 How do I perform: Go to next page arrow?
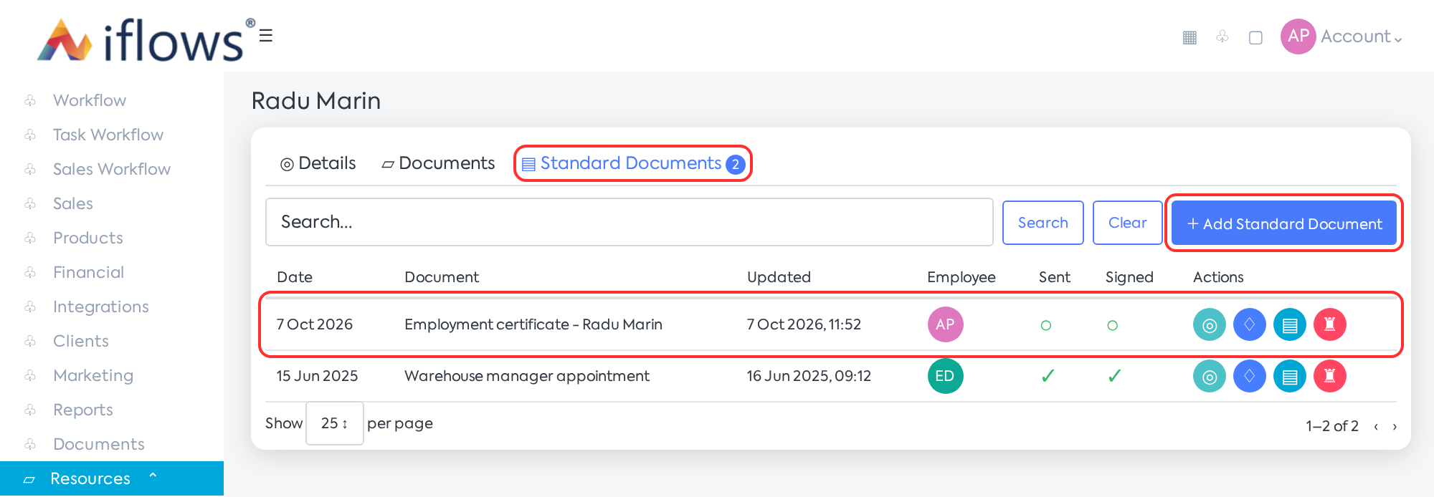1395,427
